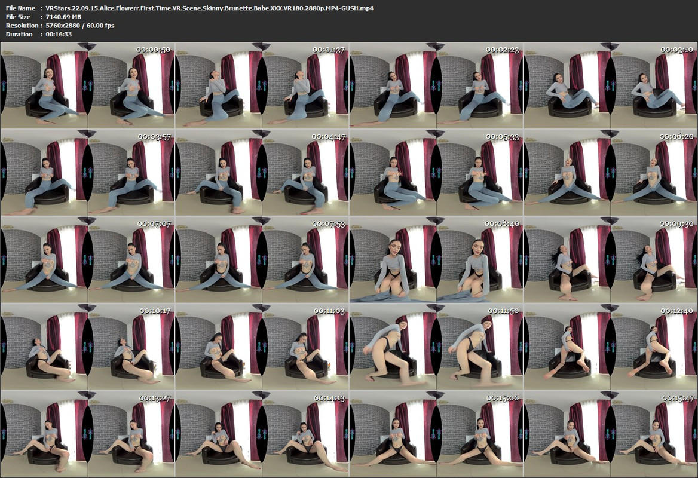698x478 pixels.
Task: Open the thumbnail stamped 00:01:37
Action: (262, 85)
